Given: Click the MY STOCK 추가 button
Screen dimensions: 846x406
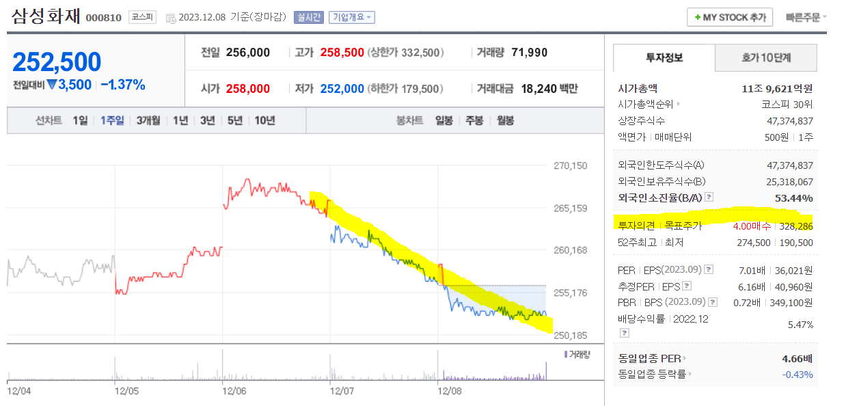Looking at the screenshot, I should point(730,18).
